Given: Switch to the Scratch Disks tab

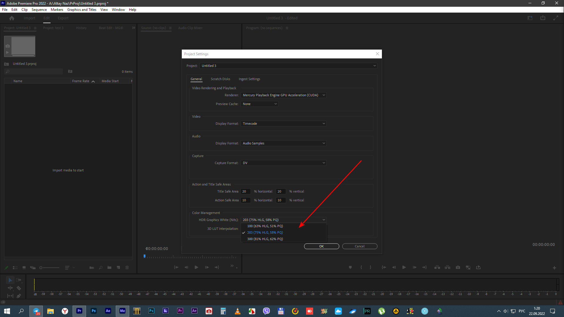Looking at the screenshot, I should point(220,79).
